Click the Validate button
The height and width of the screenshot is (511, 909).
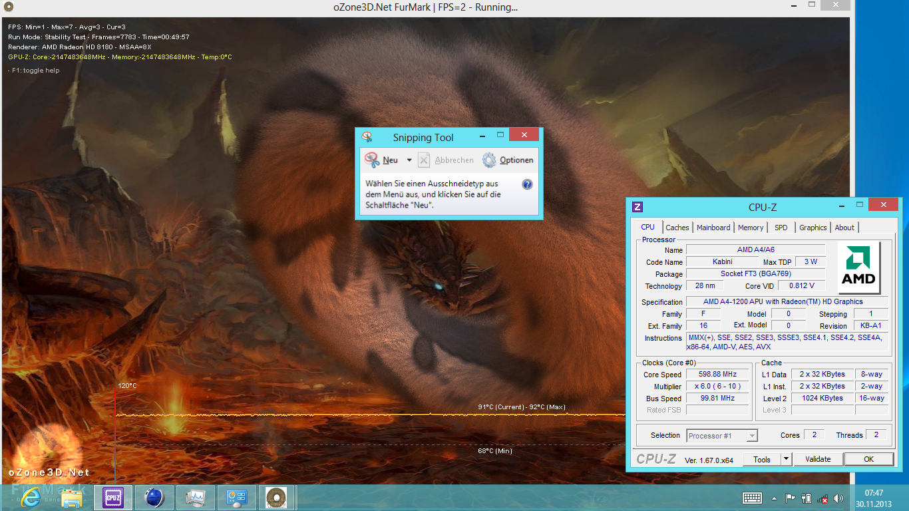(818, 459)
